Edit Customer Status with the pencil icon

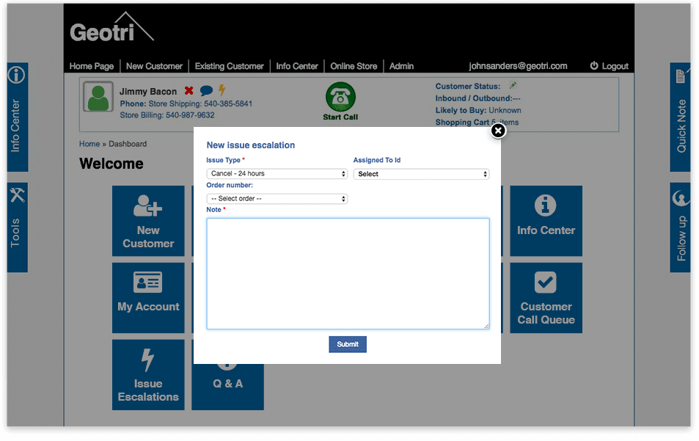(x=513, y=85)
